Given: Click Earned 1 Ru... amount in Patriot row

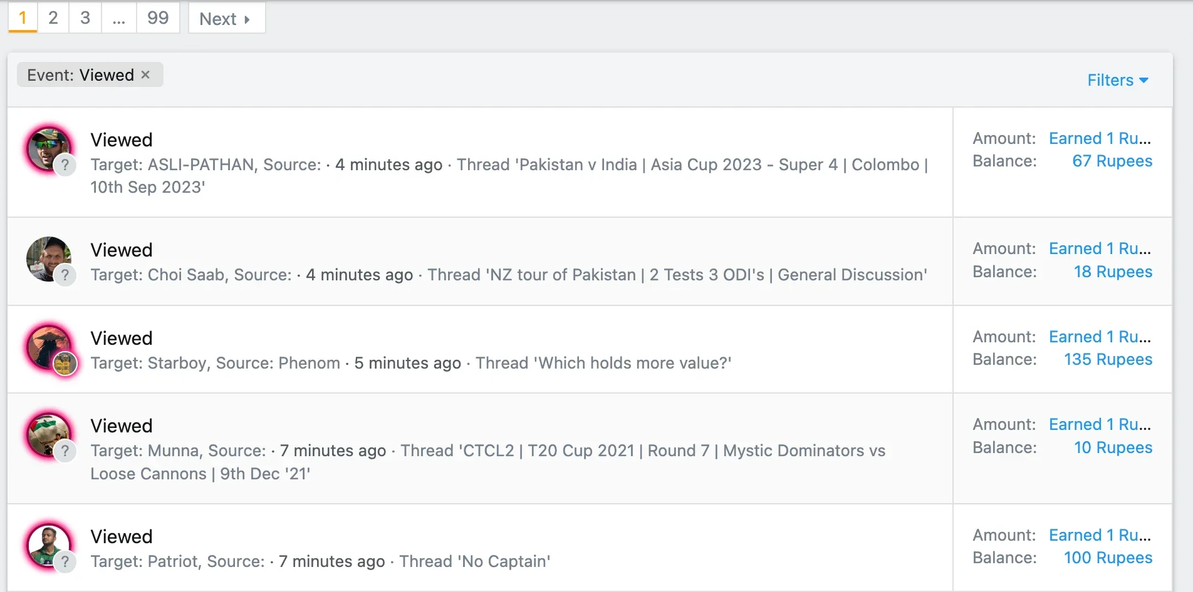Looking at the screenshot, I should click(x=1100, y=535).
